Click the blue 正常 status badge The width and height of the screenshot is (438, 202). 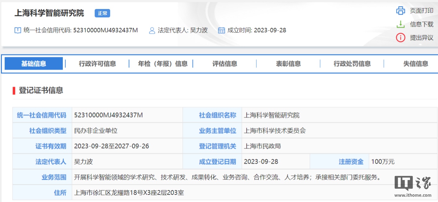102,13
